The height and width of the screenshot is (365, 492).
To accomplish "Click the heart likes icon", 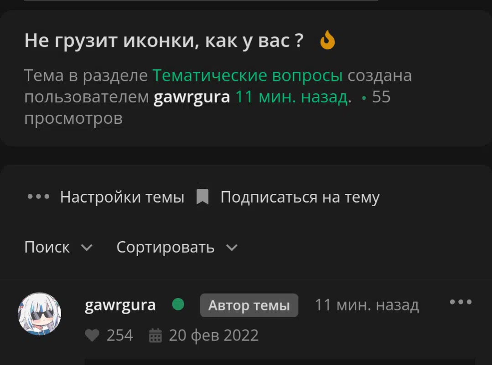I will point(92,335).
